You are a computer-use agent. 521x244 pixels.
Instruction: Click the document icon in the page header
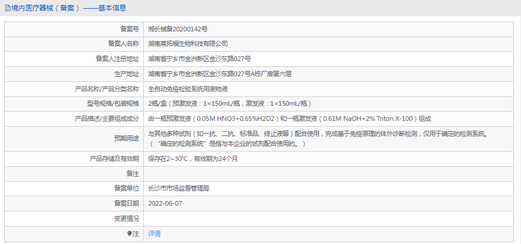(x=8, y=8)
